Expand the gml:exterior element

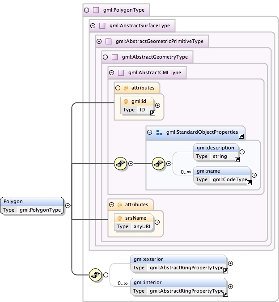231,263
